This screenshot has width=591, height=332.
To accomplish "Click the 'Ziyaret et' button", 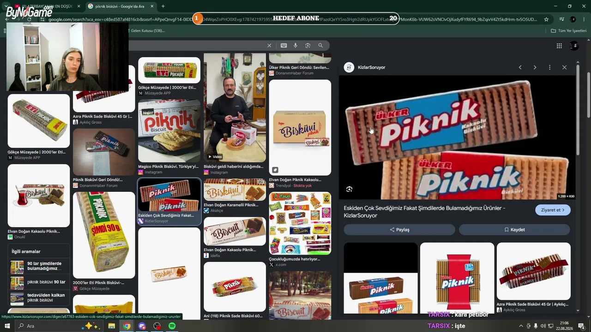I will 553,210.
